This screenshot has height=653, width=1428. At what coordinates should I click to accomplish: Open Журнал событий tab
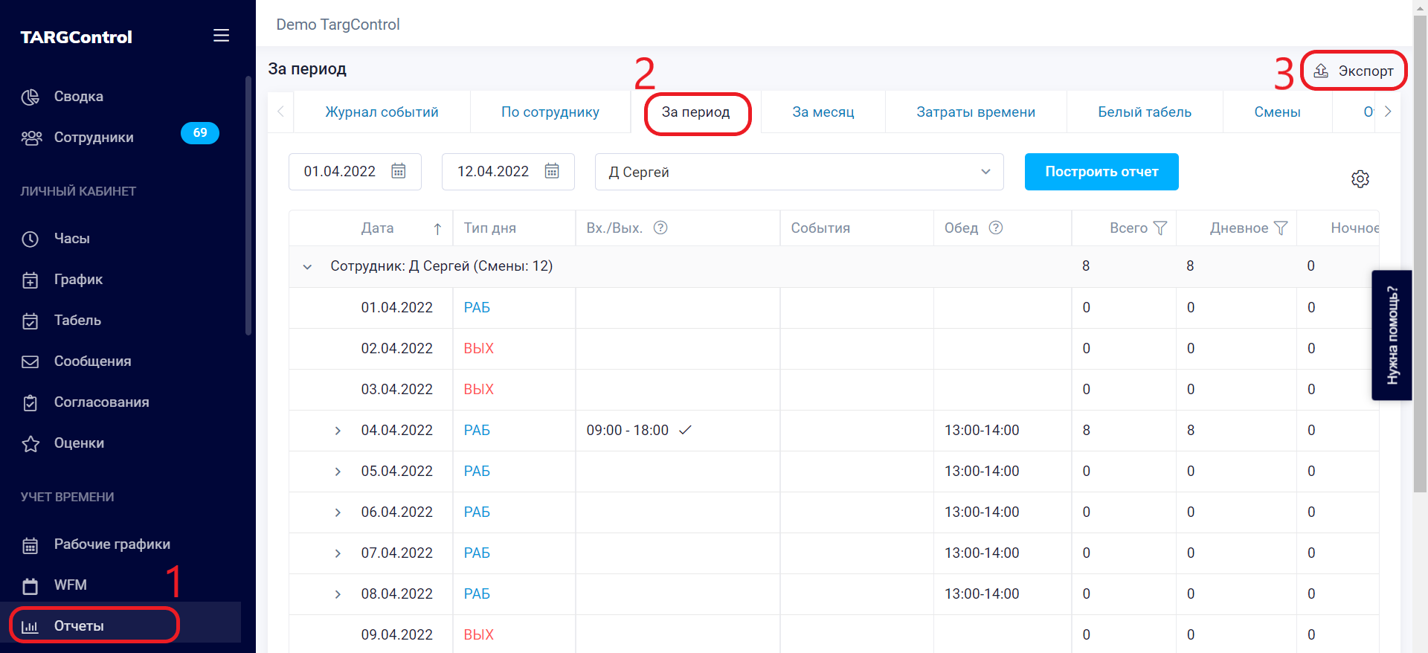382,112
